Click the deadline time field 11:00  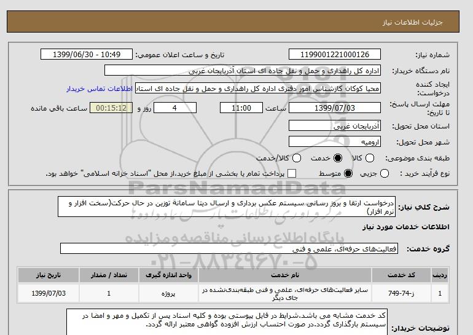pos(241,108)
